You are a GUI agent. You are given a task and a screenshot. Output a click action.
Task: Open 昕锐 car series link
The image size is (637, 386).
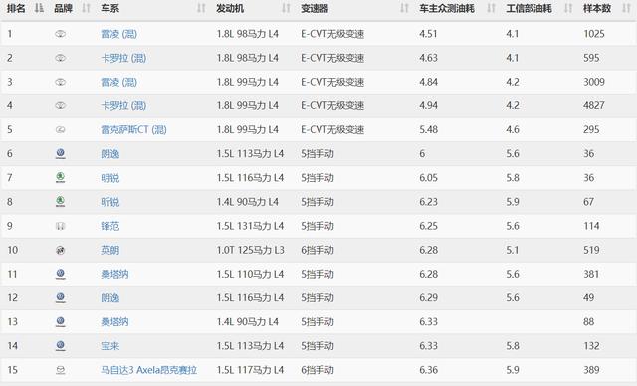pyautogui.click(x=110, y=202)
